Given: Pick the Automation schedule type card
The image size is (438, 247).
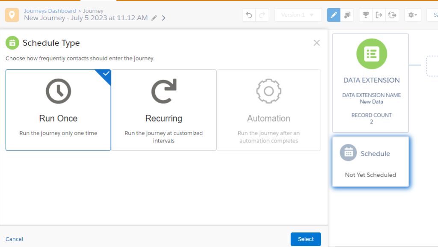Looking at the screenshot, I should pyautogui.click(x=269, y=110).
